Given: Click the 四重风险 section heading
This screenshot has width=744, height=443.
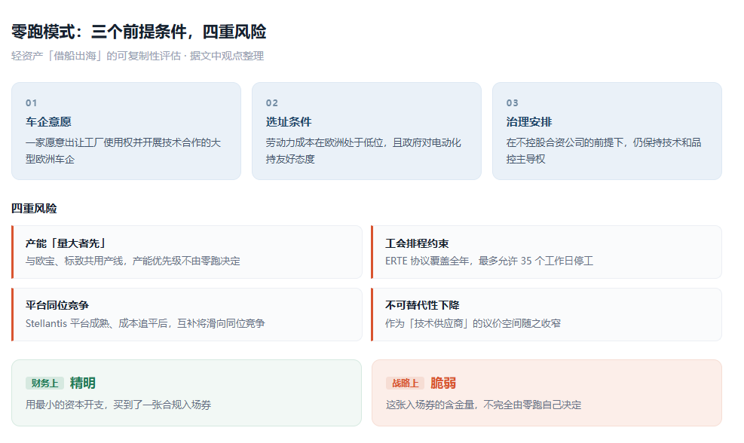Looking at the screenshot, I should pyautogui.click(x=34, y=208).
